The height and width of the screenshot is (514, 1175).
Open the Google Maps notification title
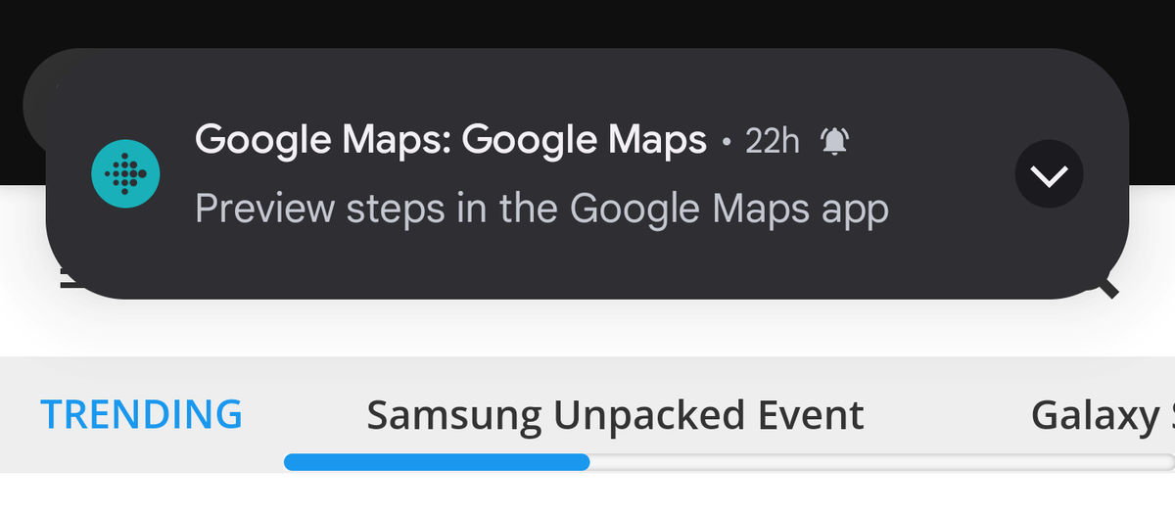(x=450, y=141)
